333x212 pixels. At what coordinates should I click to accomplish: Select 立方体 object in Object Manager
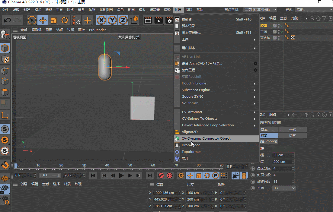[x=265, y=38]
